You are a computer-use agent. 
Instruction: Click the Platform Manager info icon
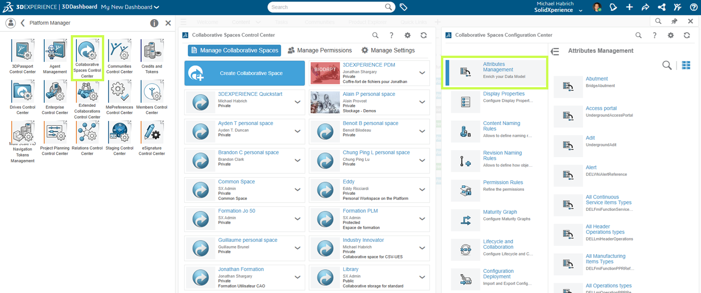pyautogui.click(x=154, y=23)
